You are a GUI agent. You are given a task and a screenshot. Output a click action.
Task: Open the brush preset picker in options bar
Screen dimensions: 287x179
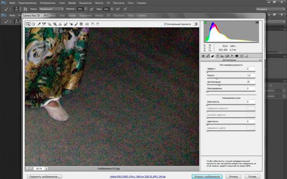(x=18, y=9)
